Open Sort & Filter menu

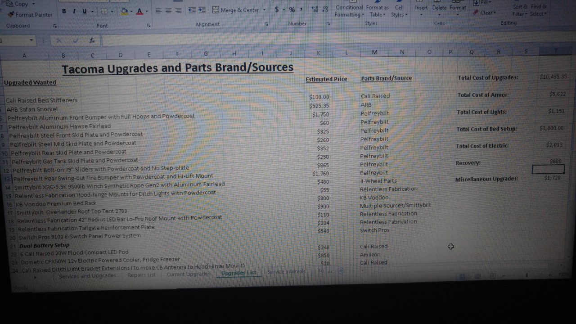[521, 10]
